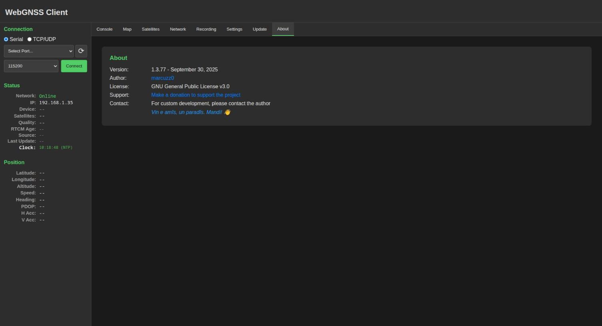Click the Status section heading
This screenshot has height=326, width=602.
12,85
